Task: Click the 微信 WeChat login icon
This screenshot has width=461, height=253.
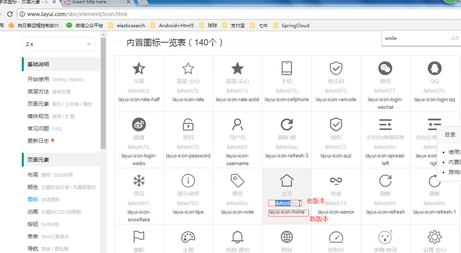Action: click(x=385, y=68)
